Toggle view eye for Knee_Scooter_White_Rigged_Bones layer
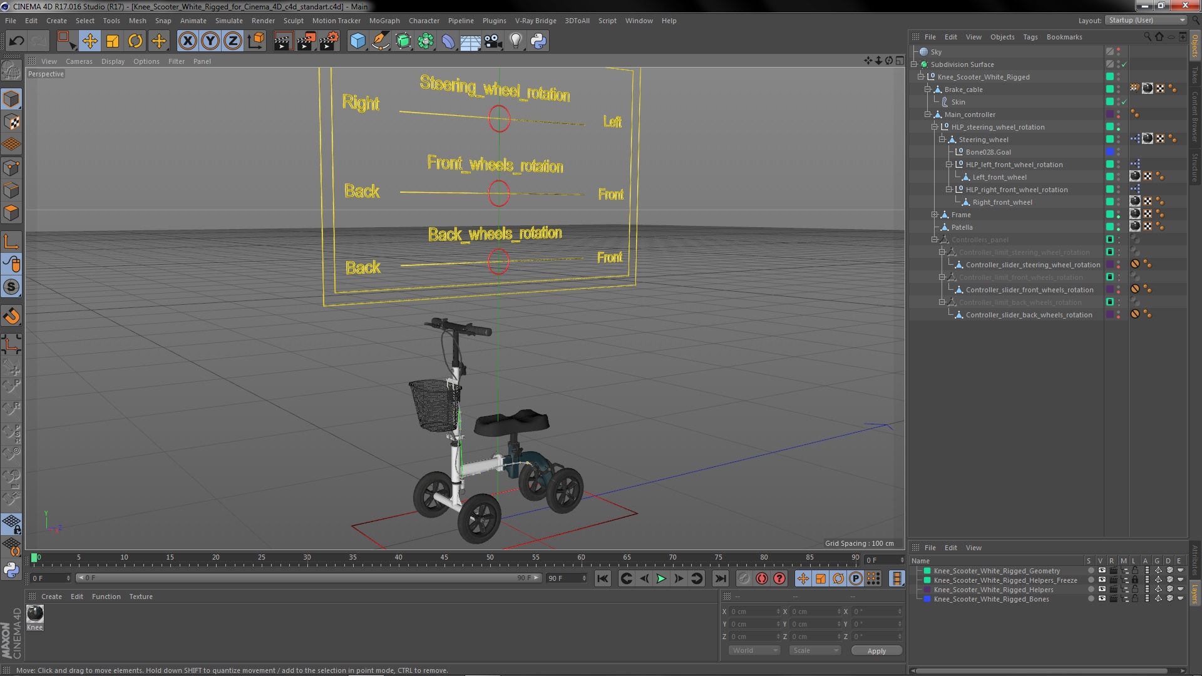Viewport: 1202px width, 676px height. 1102,599
